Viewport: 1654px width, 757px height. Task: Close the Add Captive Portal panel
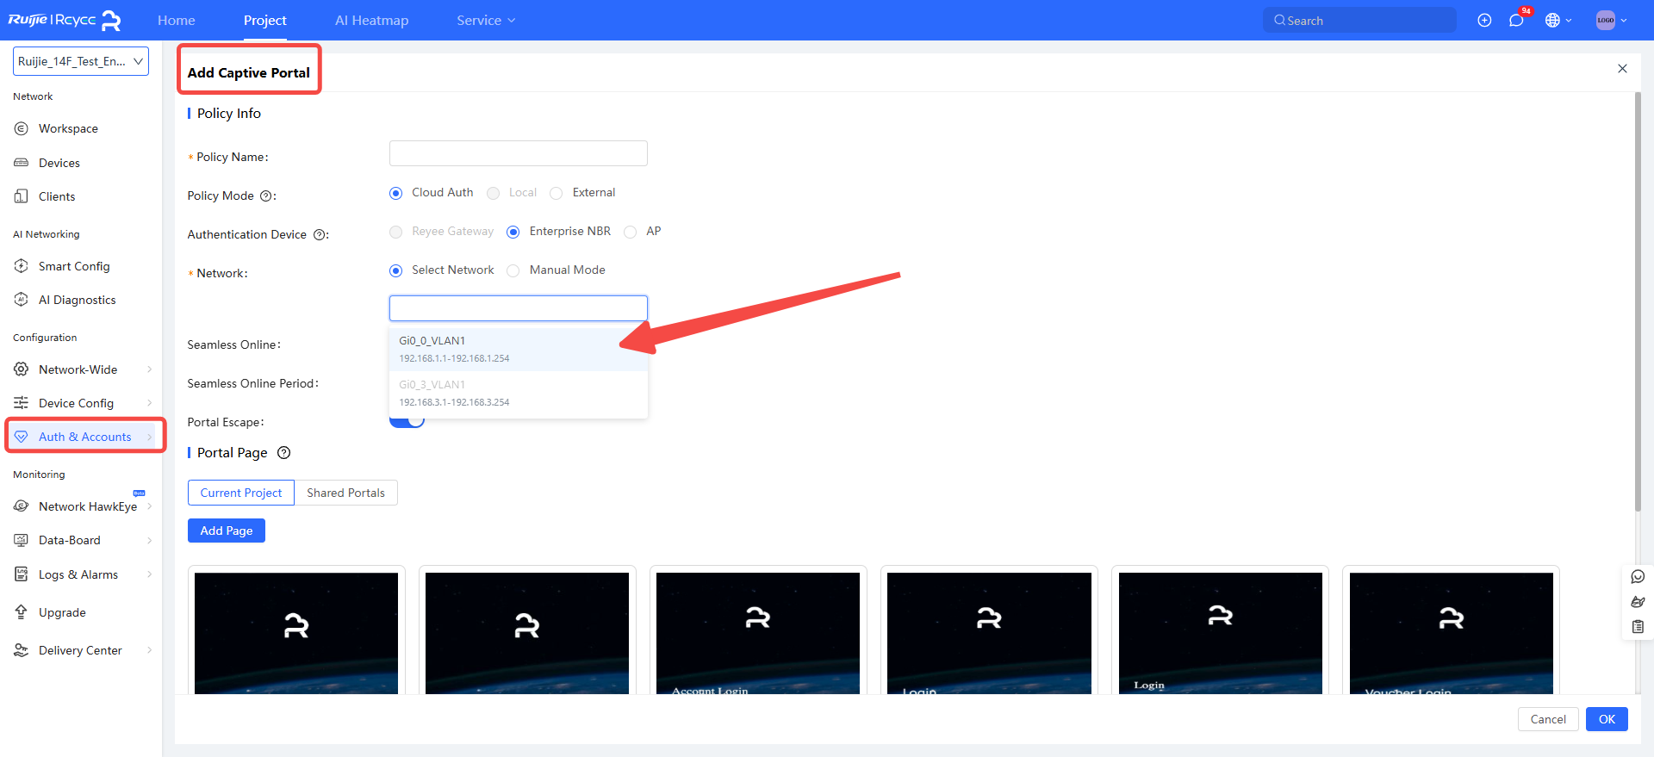point(1622,69)
